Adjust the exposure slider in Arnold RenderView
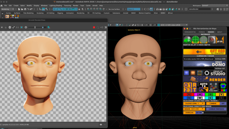 [35, 27]
